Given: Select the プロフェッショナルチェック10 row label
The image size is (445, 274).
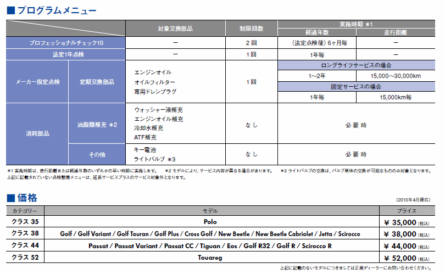Looking at the screenshot, I should tap(66, 43).
